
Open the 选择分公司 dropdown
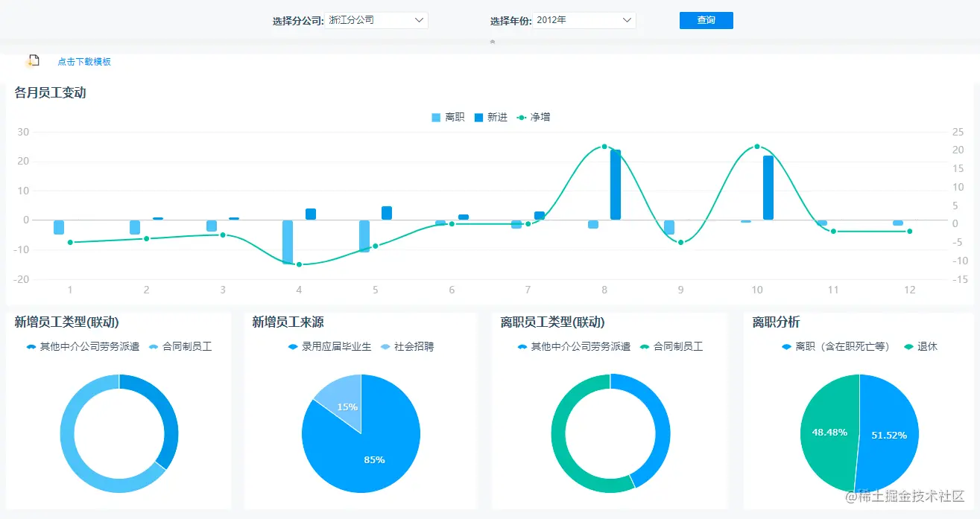coord(378,20)
